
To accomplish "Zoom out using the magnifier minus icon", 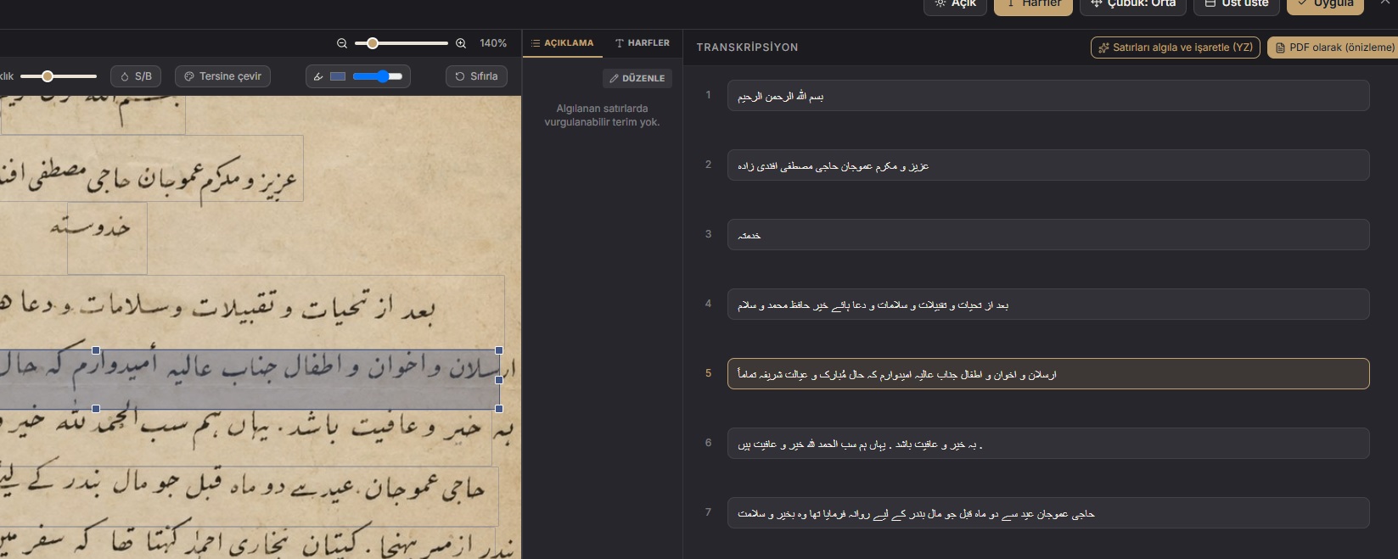I will tap(342, 43).
